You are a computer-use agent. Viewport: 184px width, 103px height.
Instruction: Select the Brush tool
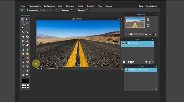(27, 32)
